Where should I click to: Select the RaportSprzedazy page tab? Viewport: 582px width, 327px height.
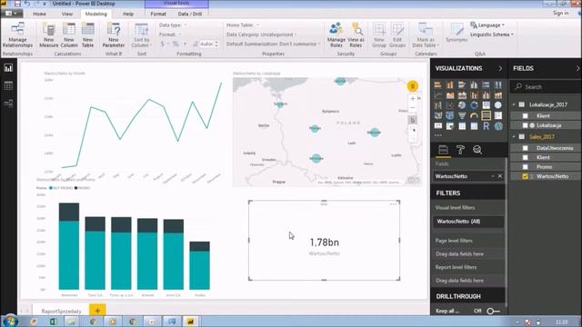tap(61, 311)
